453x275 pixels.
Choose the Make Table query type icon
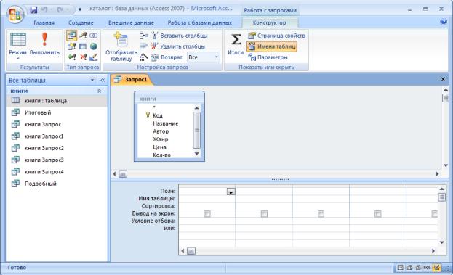click(72, 46)
